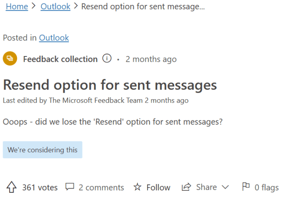289x198 pixels.
Task: Toggle the Follow star icon
Action: tap(137, 187)
